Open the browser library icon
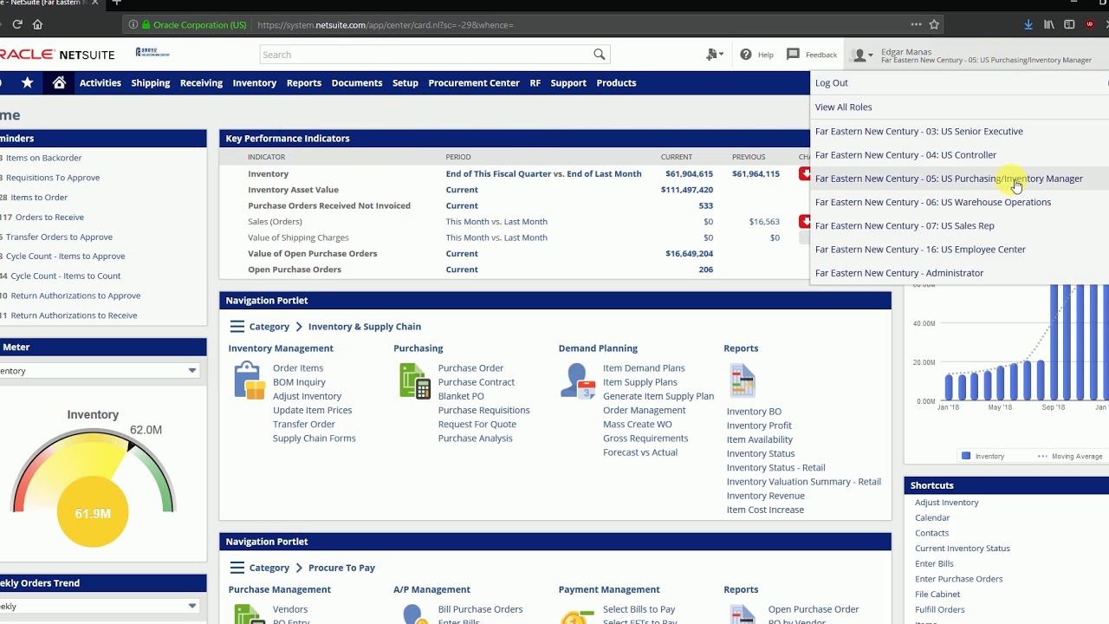The image size is (1109, 624). 1049,24
